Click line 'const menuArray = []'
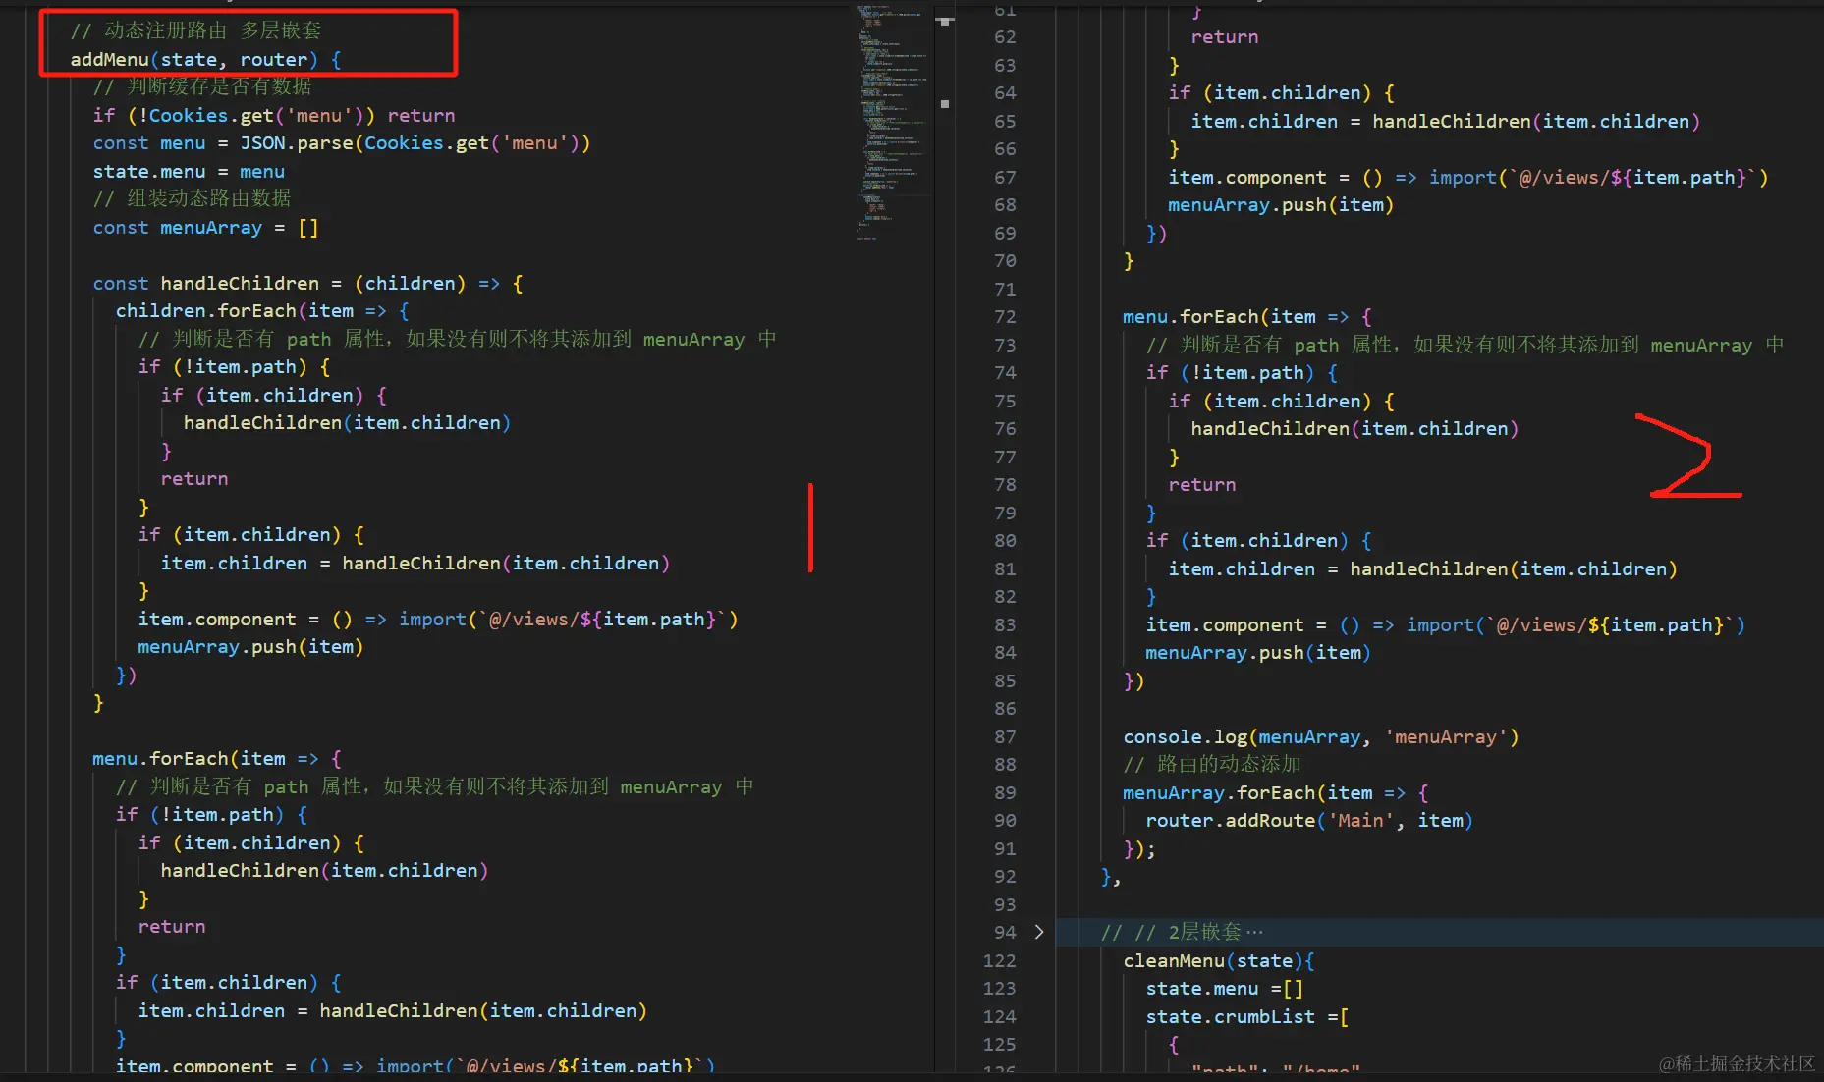1824x1082 pixels. [205, 228]
